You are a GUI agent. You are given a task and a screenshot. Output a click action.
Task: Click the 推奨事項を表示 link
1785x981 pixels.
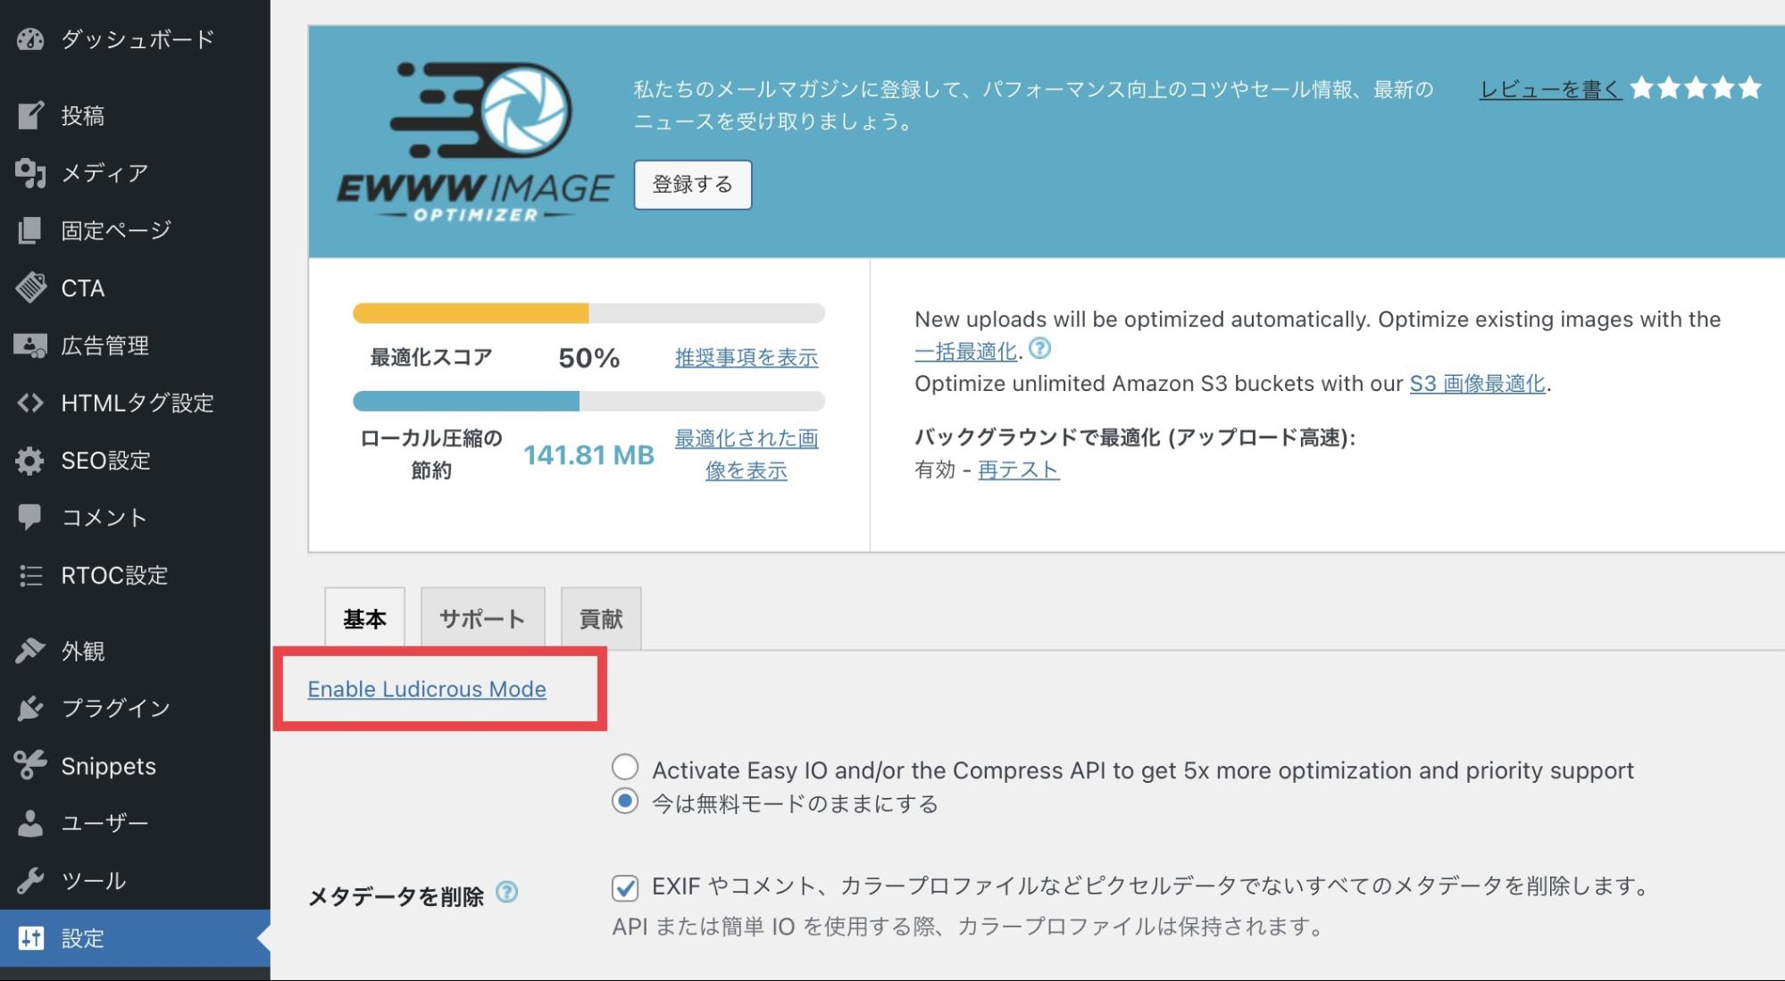(747, 357)
